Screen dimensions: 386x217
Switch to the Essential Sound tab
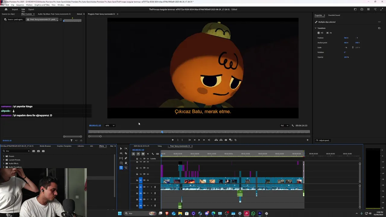(334, 15)
